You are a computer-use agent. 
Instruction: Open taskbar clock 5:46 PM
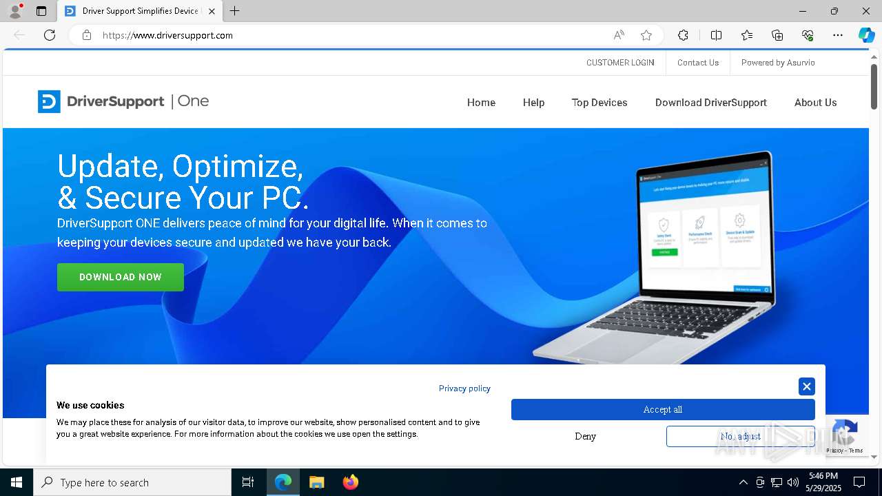coord(823,482)
